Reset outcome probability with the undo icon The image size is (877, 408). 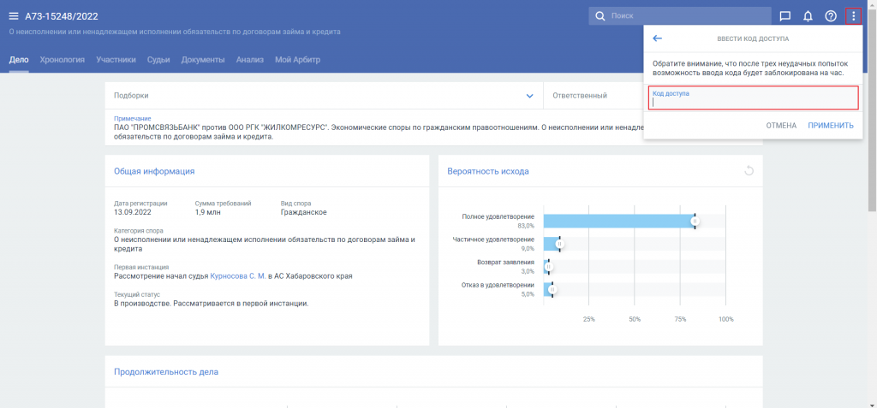coord(749,171)
